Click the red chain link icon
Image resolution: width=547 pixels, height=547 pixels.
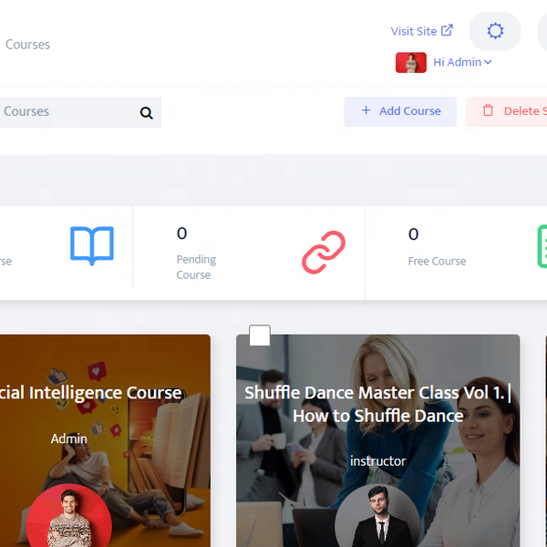click(324, 252)
